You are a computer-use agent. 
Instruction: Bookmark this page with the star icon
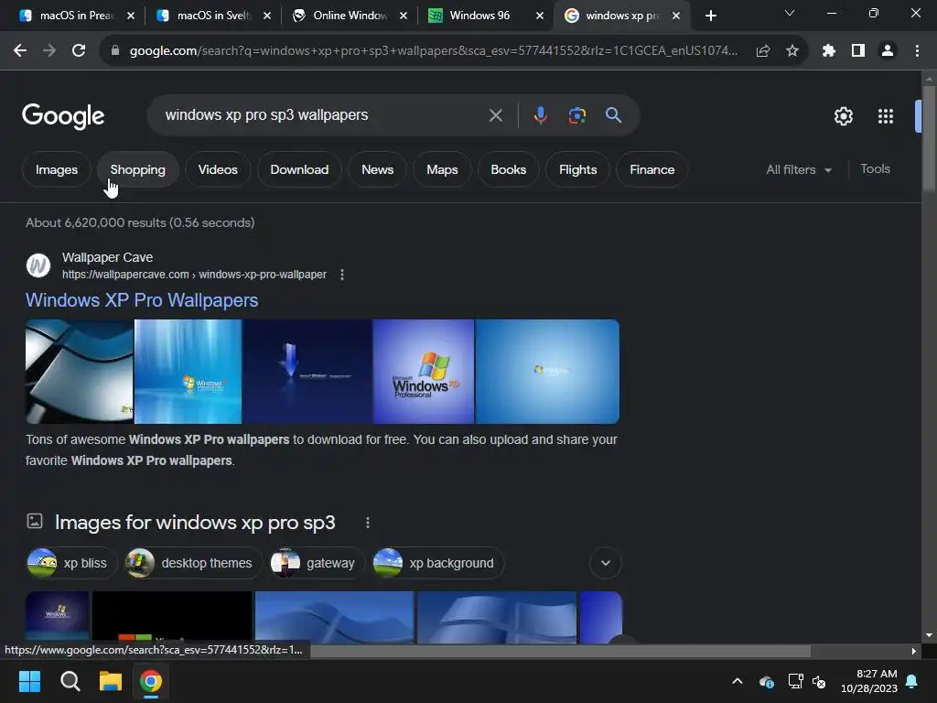(792, 51)
